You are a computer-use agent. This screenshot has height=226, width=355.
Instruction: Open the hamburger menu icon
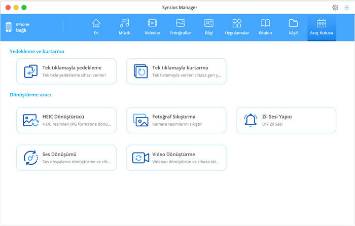point(346,8)
